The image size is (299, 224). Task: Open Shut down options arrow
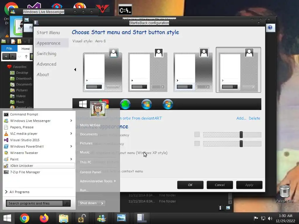(102, 203)
